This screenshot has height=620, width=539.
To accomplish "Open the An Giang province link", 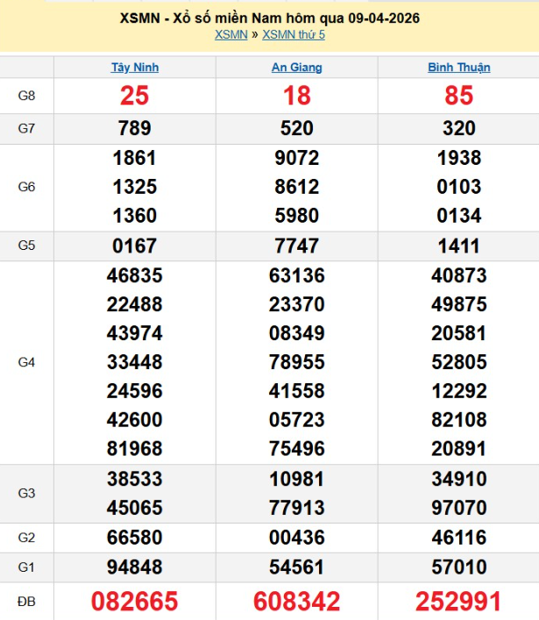I will click(x=297, y=68).
